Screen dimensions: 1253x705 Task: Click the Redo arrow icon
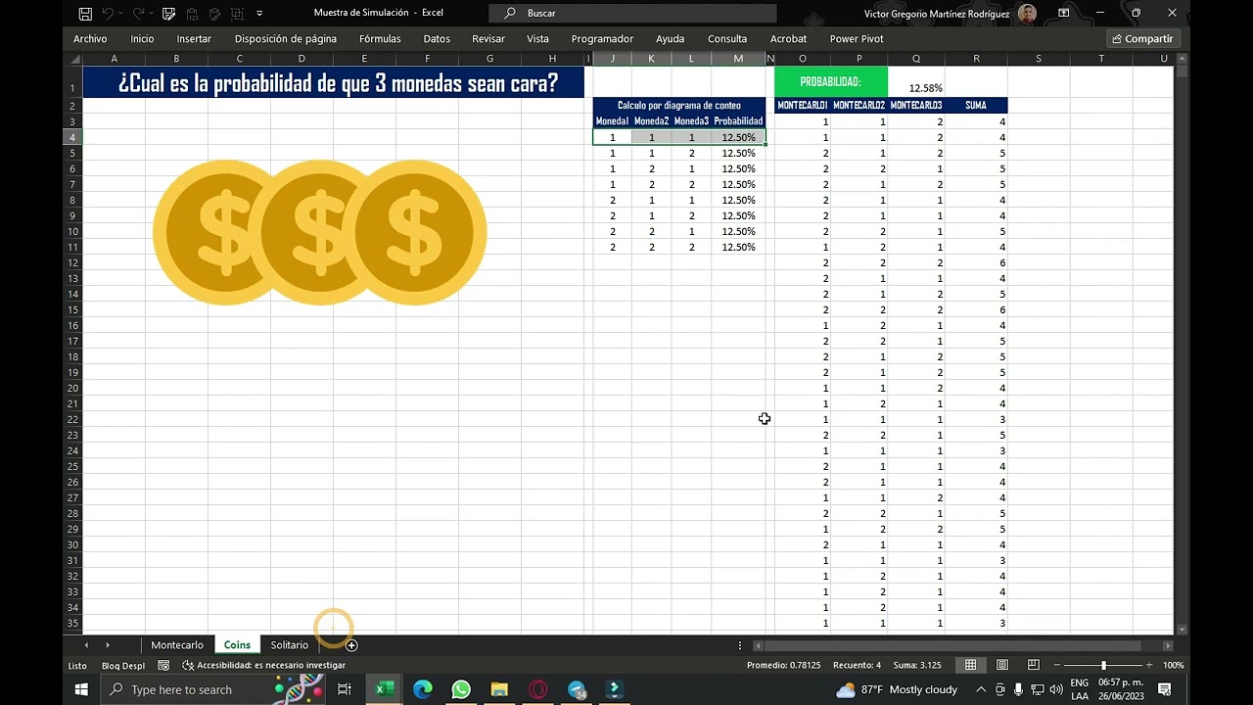[x=139, y=14]
